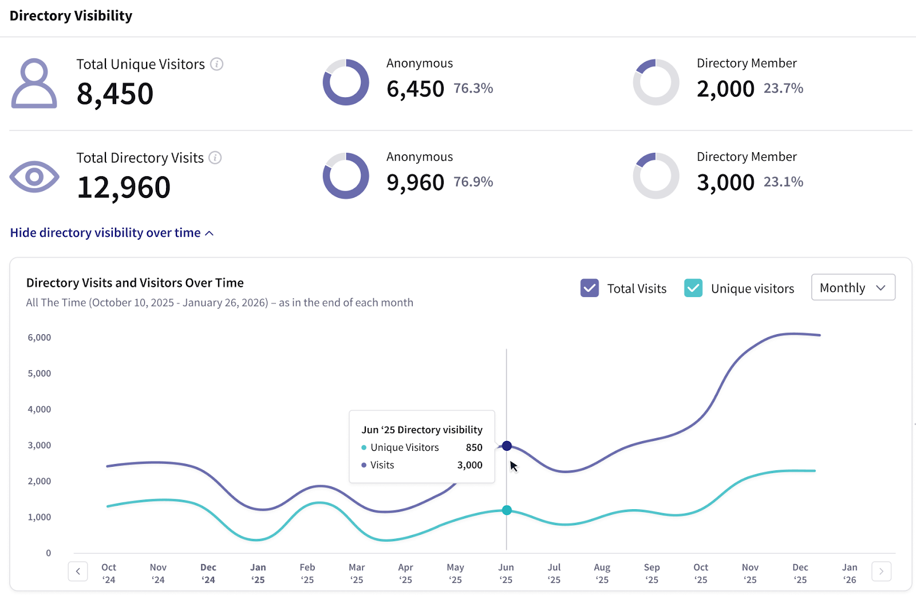Uncheck the Unique visitors checkbox
916x603 pixels.
tap(693, 288)
